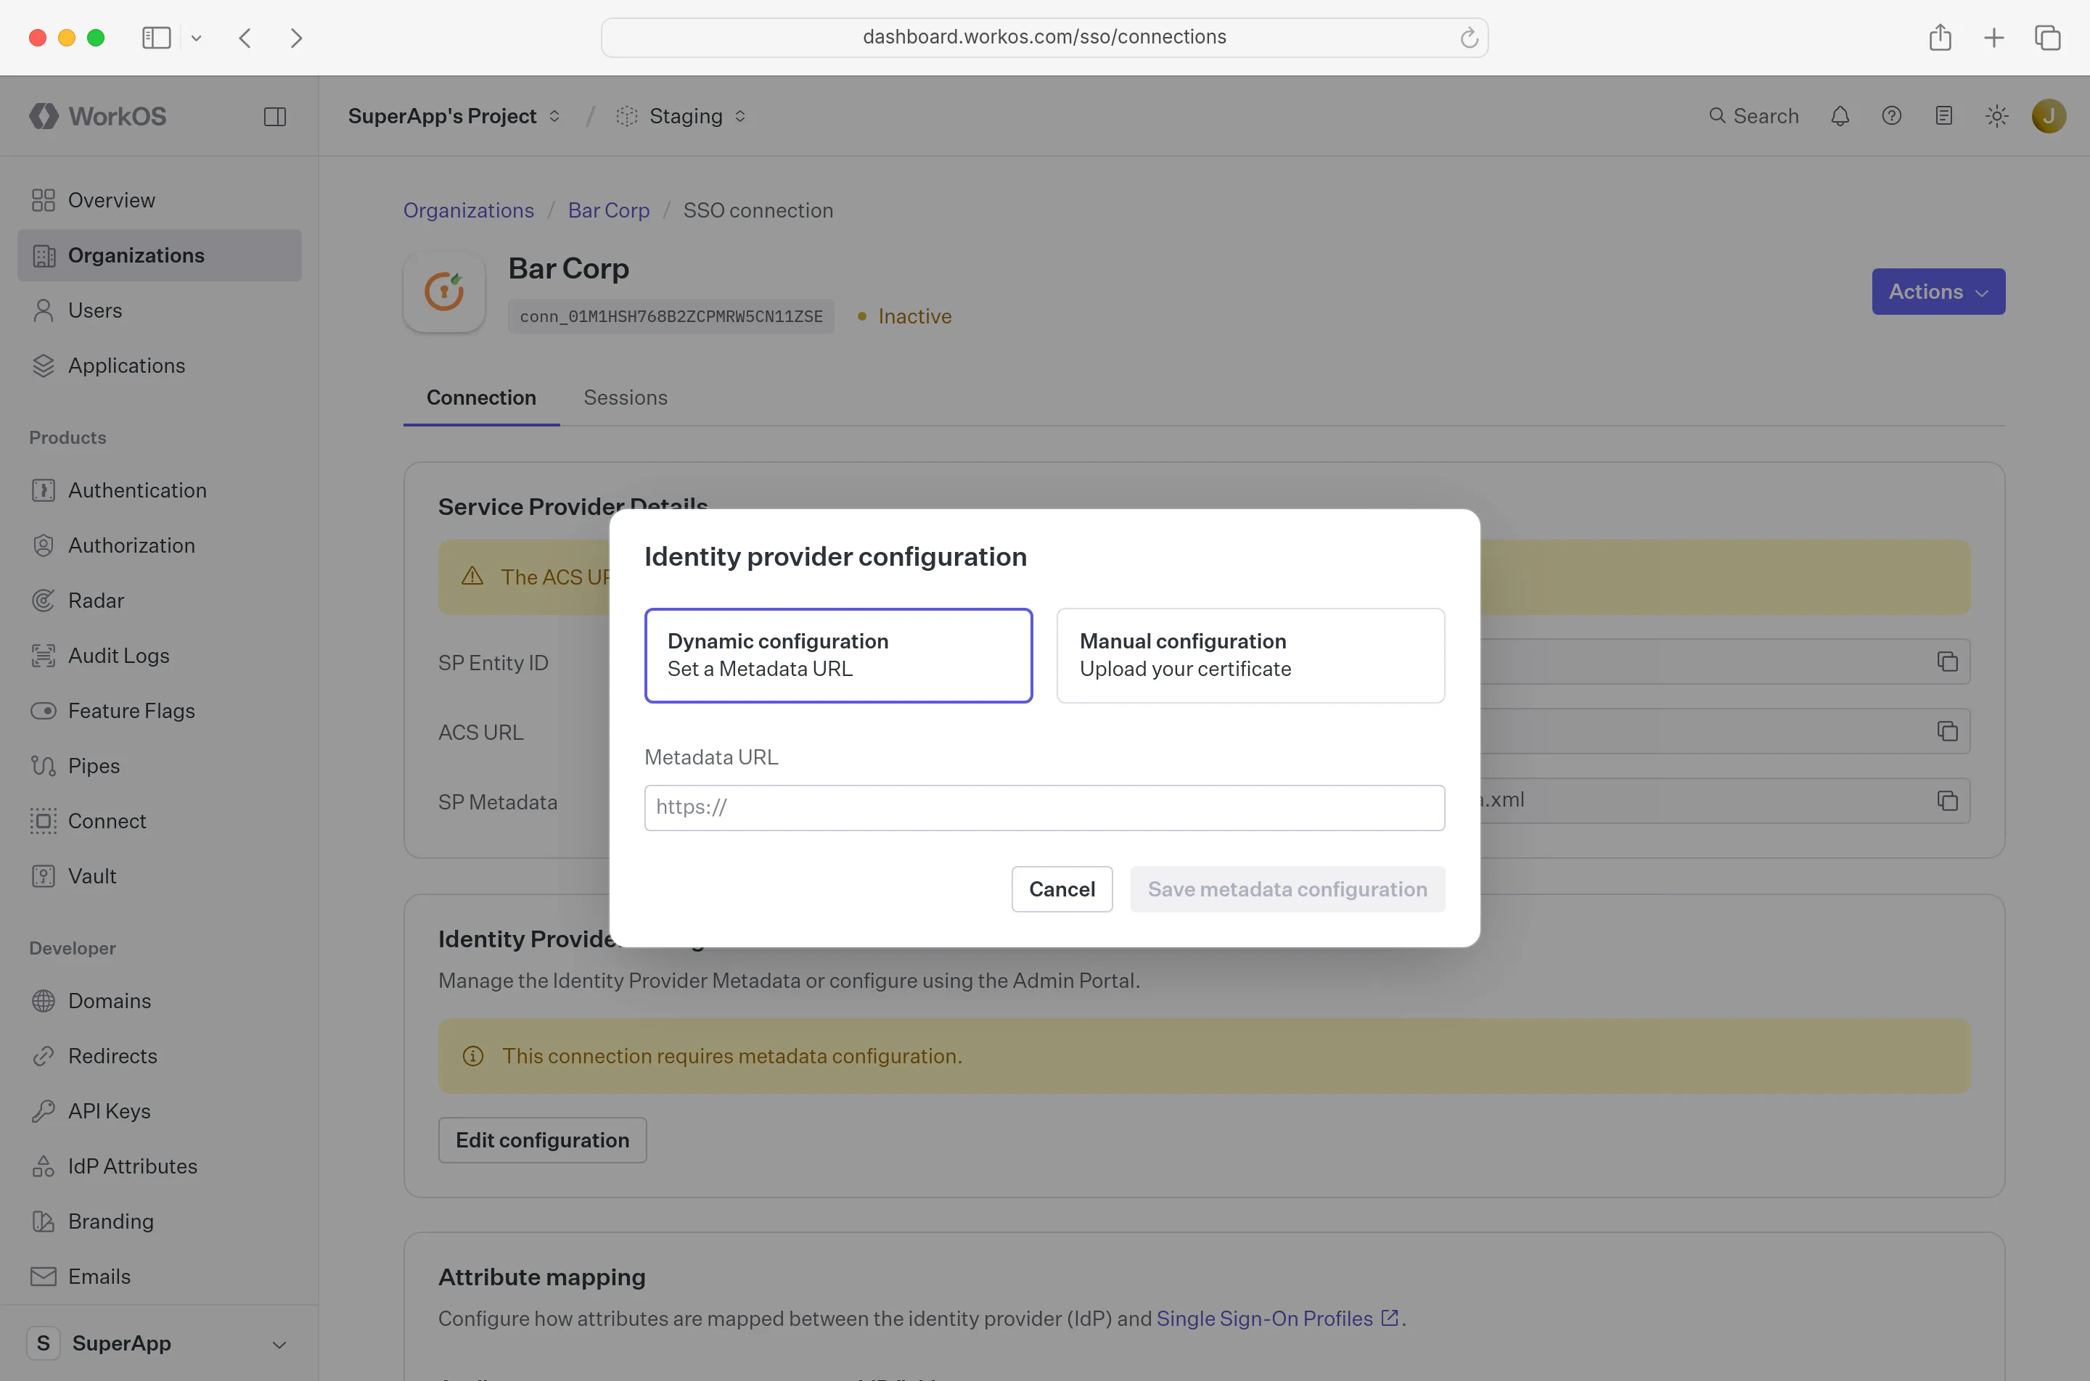Click the Edit configuration button
Image resolution: width=2090 pixels, height=1381 pixels.
pyautogui.click(x=543, y=1140)
